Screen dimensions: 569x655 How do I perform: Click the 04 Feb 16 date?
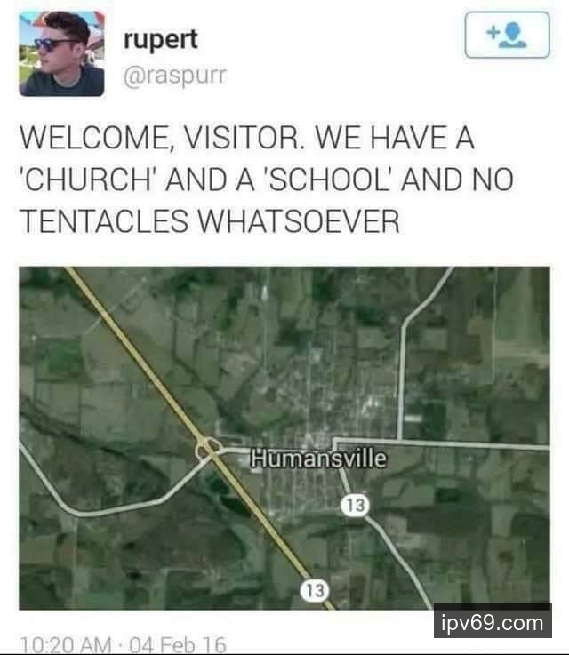point(178,644)
